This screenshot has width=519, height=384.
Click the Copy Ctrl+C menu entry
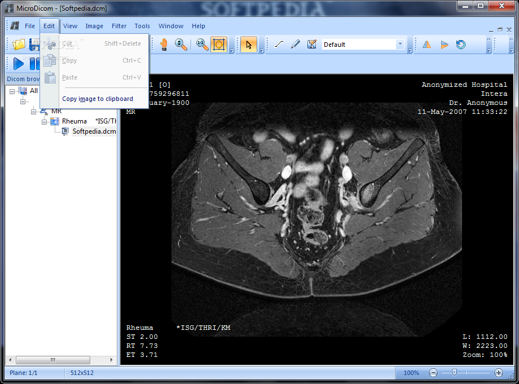(95, 60)
